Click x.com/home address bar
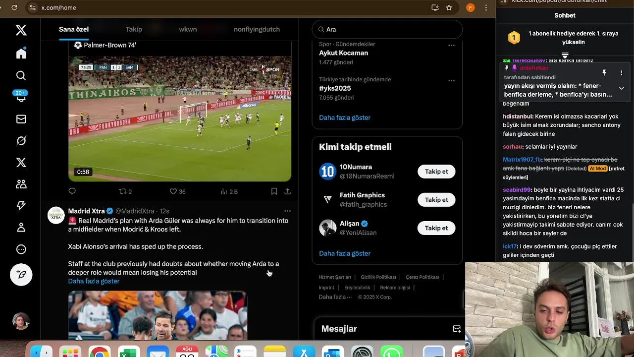This screenshot has width=634, height=357. click(x=58, y=7)
